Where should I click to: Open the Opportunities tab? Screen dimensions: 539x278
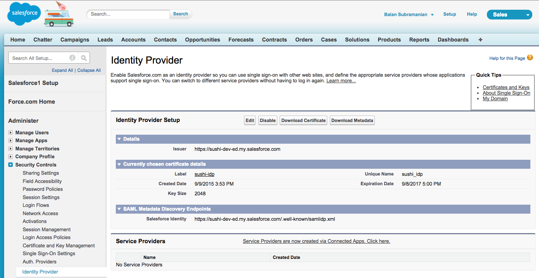(x=202, y=40)
